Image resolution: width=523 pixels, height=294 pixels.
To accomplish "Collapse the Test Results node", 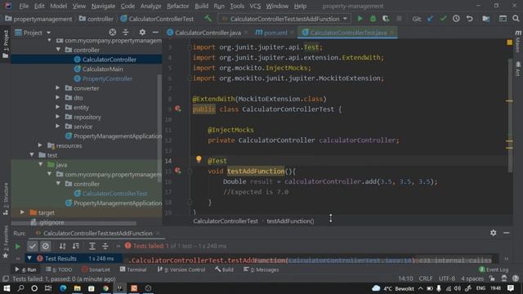I will (29, 258).
